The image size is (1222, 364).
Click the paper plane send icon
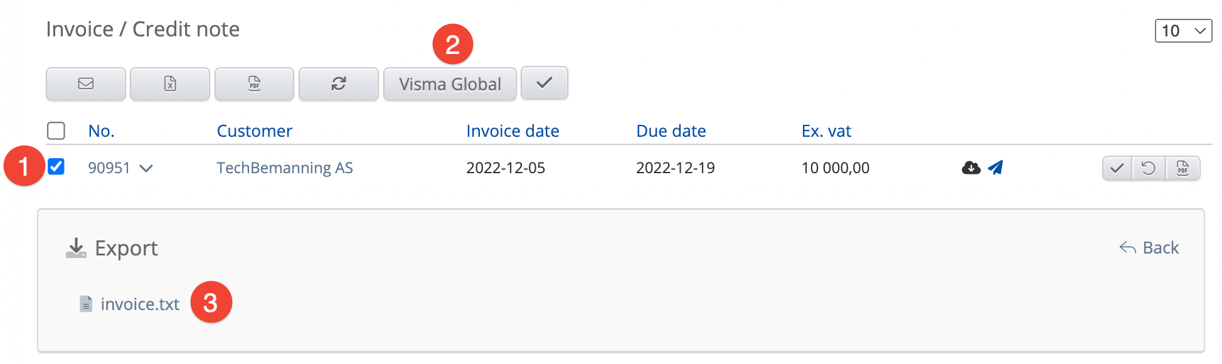(x=996, y=168)
